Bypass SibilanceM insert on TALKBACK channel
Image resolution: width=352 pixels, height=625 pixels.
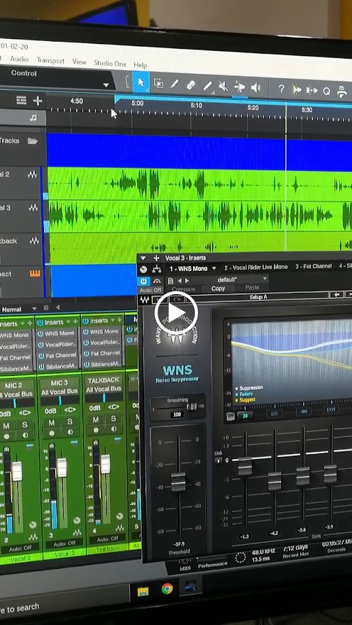tap(87, 364)
